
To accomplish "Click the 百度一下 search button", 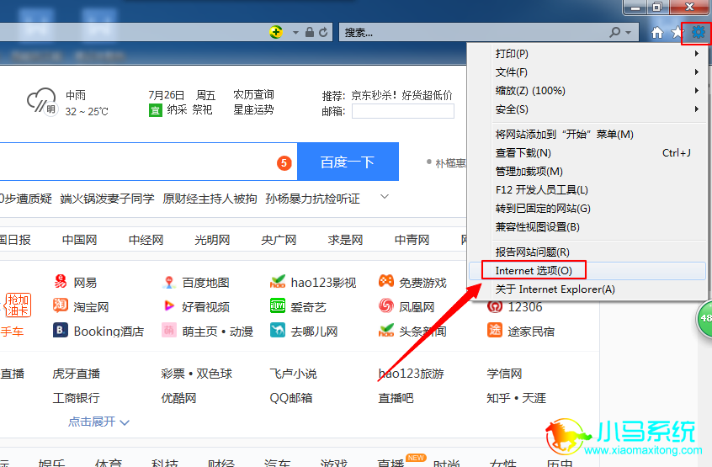I will point(348,162).
